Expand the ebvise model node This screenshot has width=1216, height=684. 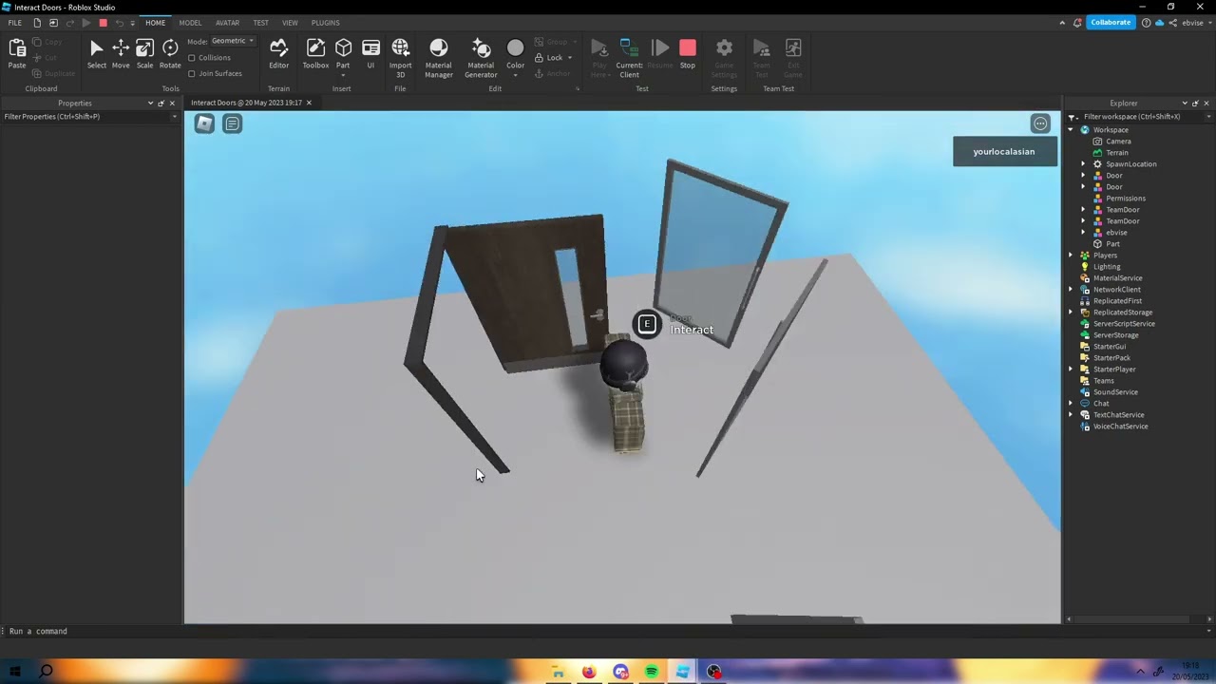1083,233
